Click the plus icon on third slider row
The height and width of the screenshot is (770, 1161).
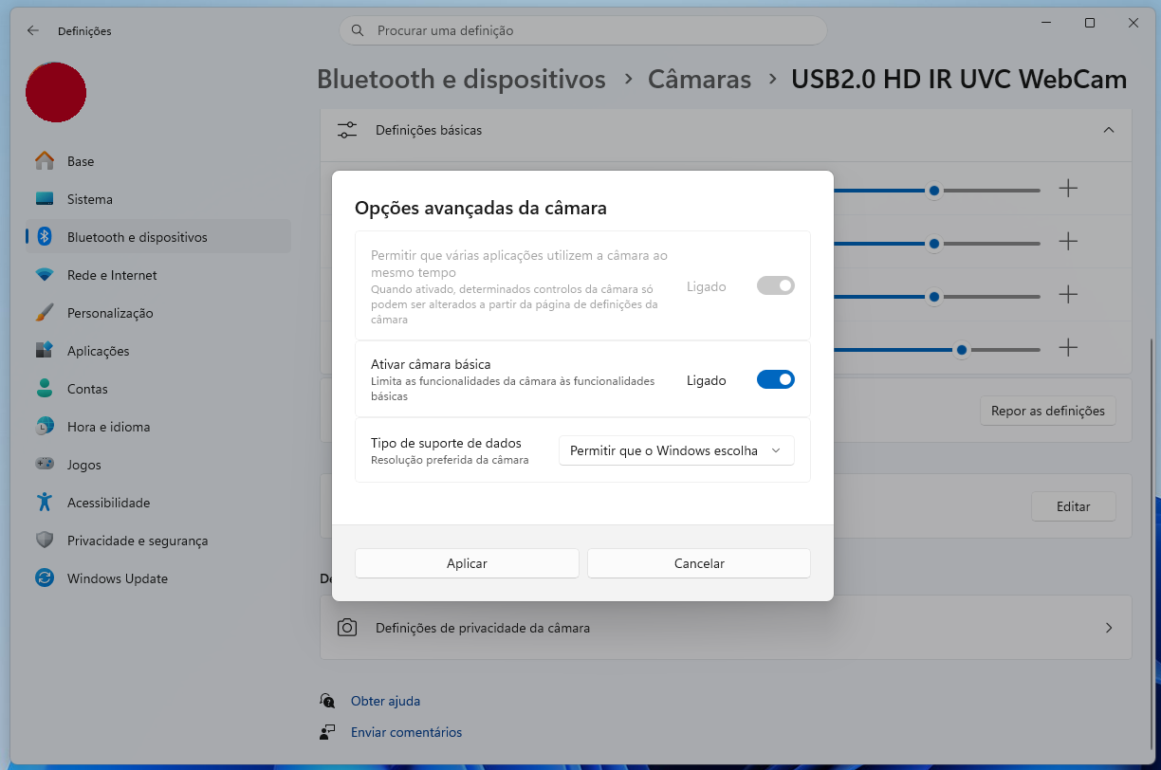pyautogui.click(x=1068, y=295)
